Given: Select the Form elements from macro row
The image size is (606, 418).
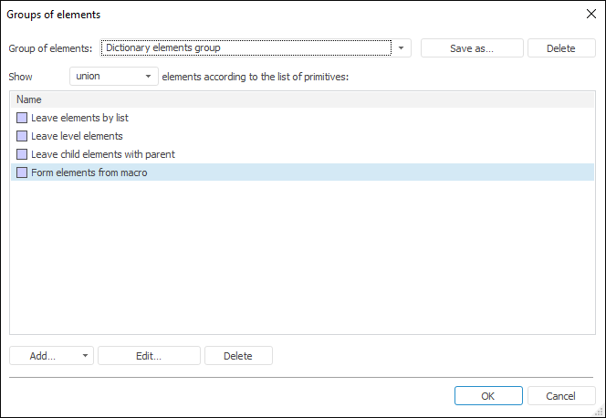Looking at the screenshot, I should click(89, 172).
